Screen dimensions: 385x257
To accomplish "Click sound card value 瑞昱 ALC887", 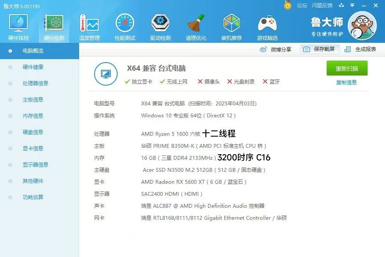I will tap(203, 206).
